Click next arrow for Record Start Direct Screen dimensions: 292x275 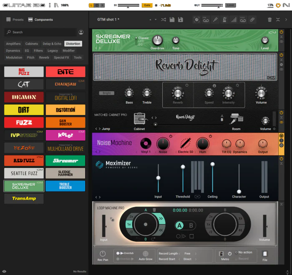196,259
